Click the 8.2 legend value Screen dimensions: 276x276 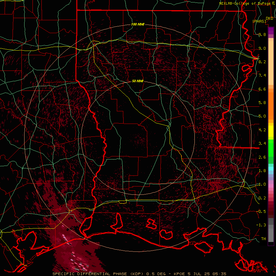pos(262,62)
